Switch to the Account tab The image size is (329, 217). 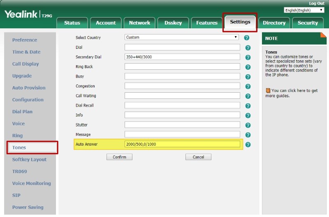coord(106,23)
